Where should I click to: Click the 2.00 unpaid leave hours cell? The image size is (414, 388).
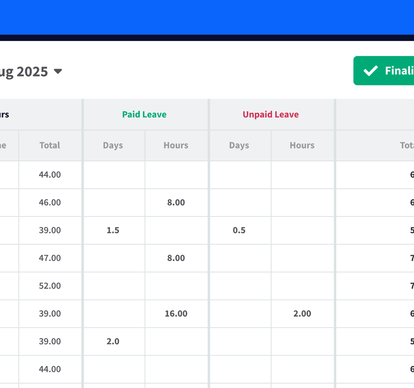302,313
